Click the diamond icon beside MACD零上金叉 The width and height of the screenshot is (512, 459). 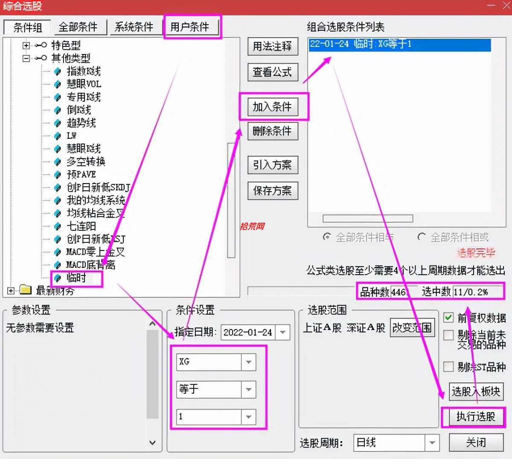coord(58,252)
